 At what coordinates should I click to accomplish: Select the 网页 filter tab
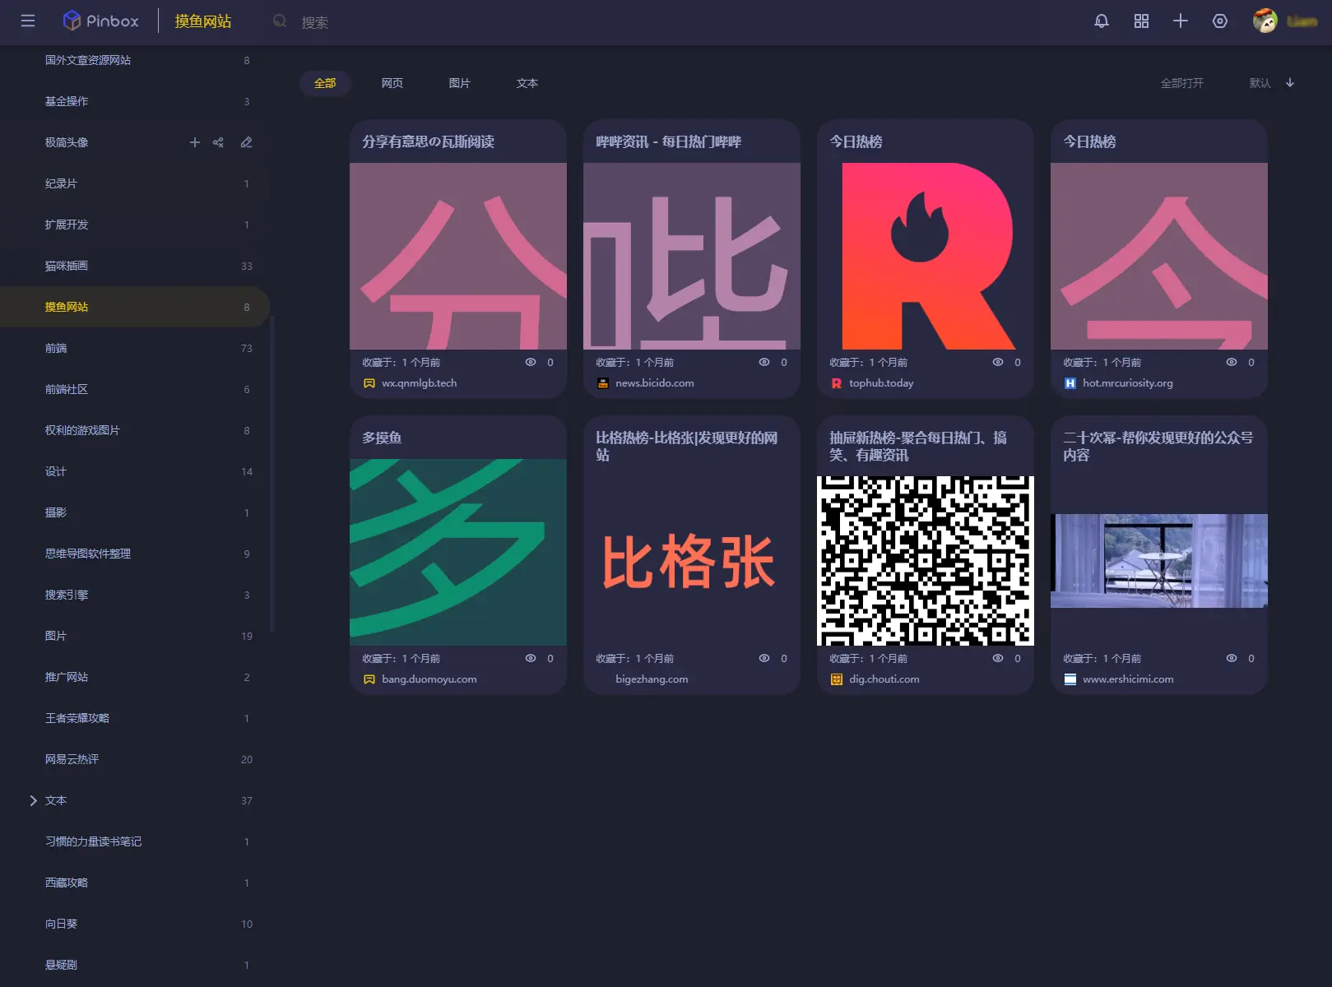point(392,83)
